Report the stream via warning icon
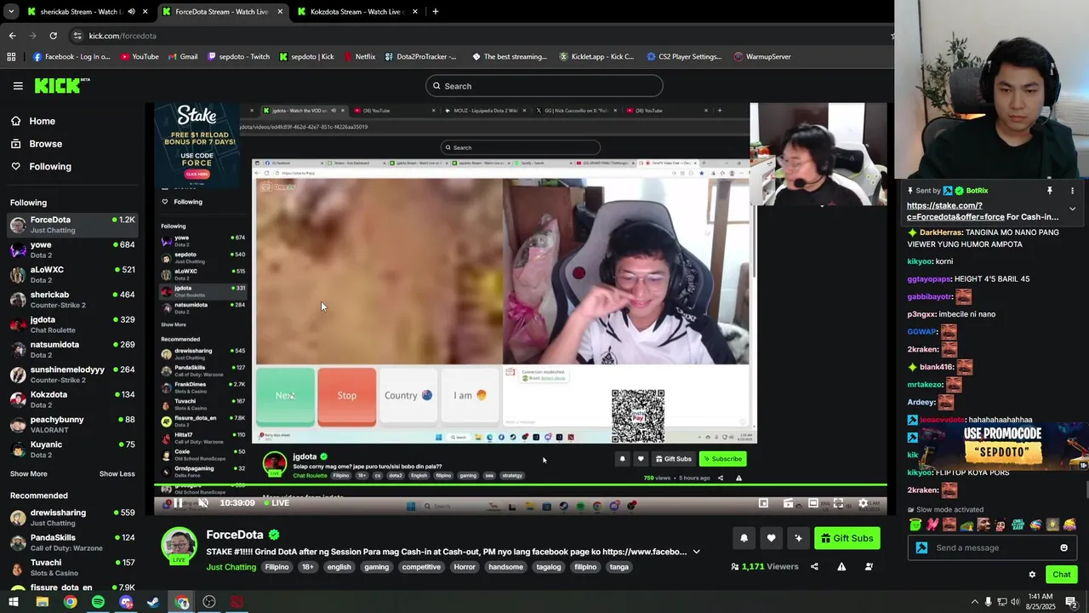Image resolution: width=1089 pixels, height=613 pixels. point(841,567)
